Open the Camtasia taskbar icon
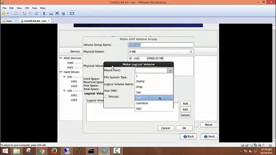276x155 pixels. click(116, 151)
